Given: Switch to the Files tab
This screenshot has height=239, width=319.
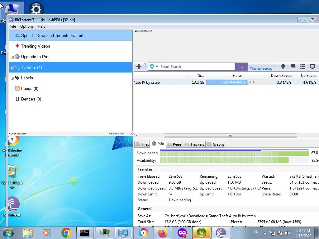Looking at the screenshot, I should click(x=142, y=144).
